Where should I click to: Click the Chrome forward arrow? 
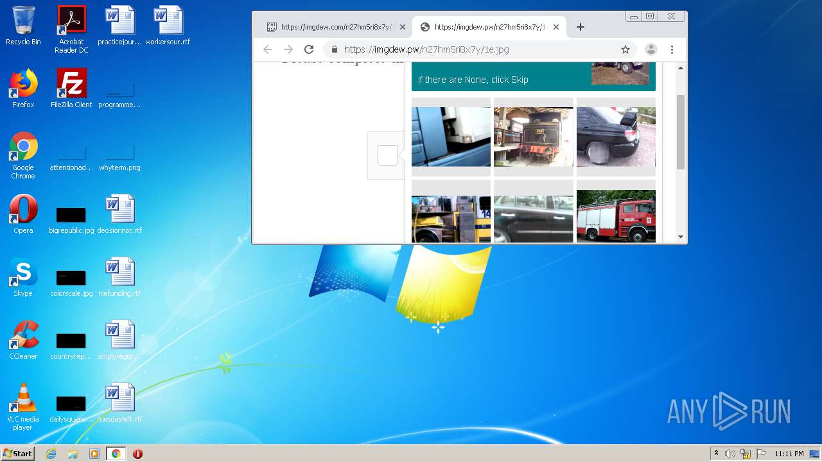(x=288, y=49)
